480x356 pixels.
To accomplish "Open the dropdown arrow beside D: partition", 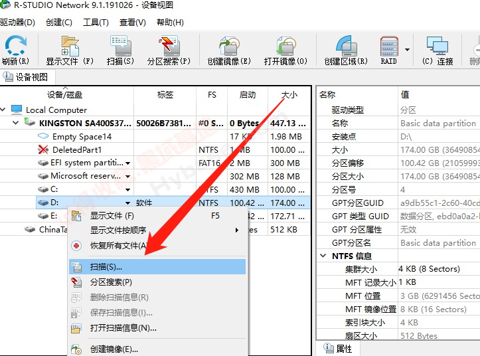I will tap(127, 203).
